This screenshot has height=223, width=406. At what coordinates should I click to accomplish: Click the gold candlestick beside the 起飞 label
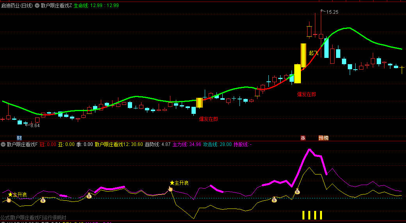(x=303, y=55)
